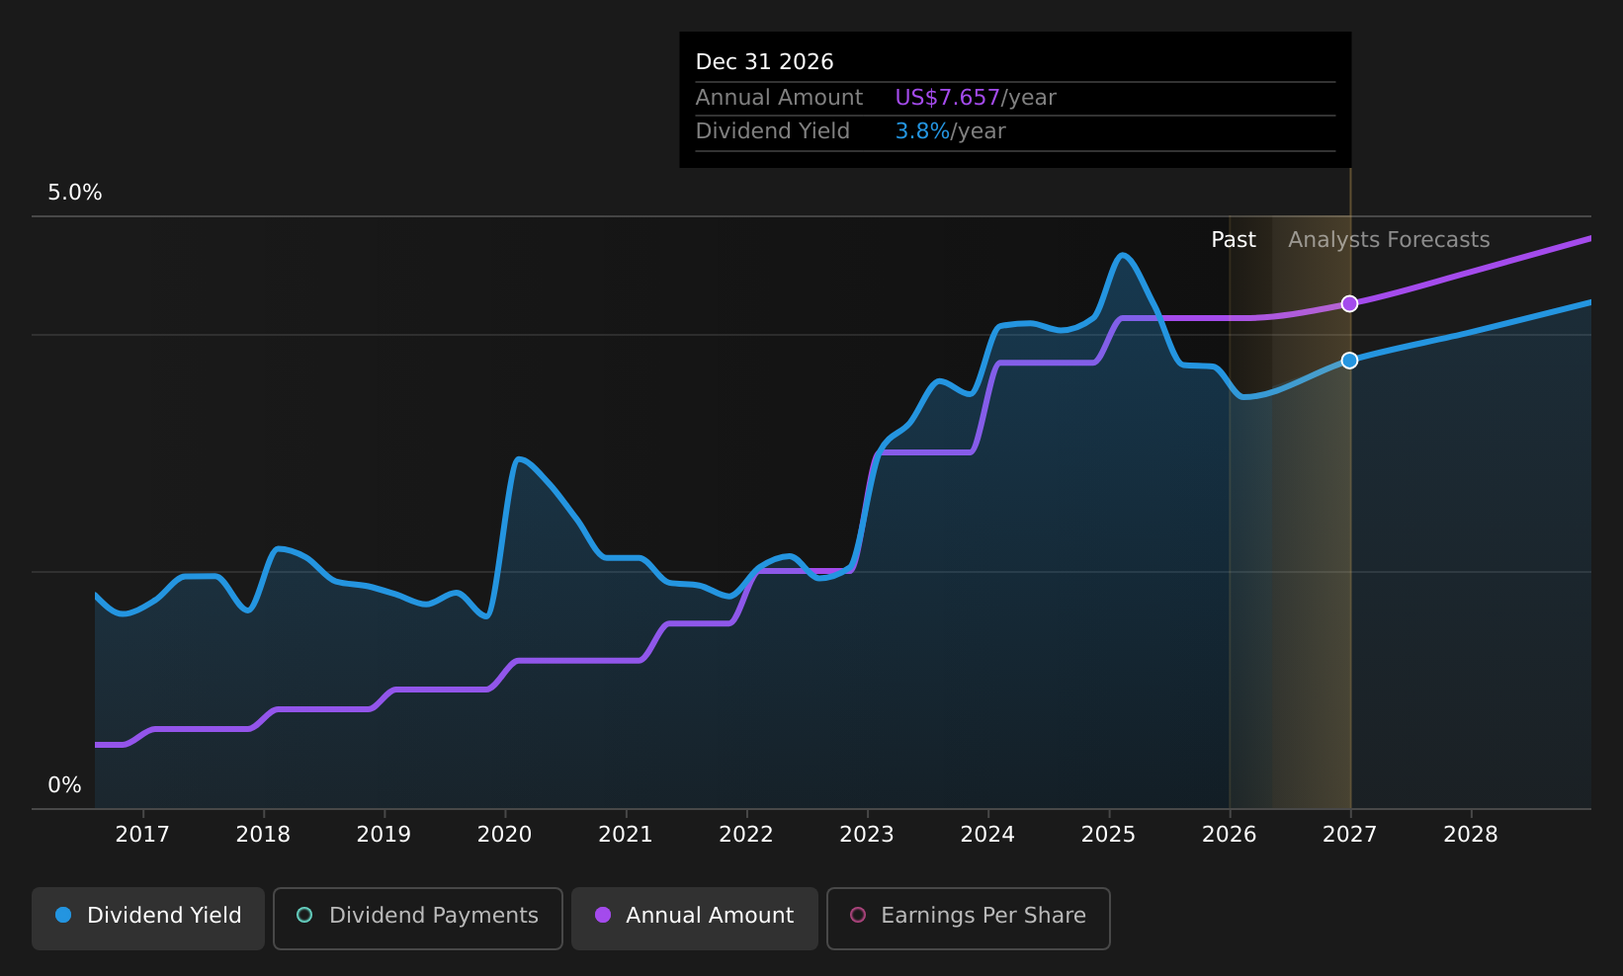Toggle the Dividend Yield series
Viewport: 1623px width, 976px height.
pos(148,918)
